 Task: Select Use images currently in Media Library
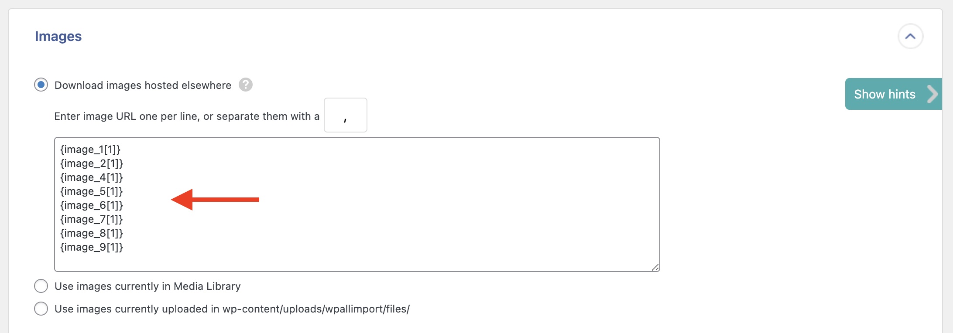tap(41, 286)
